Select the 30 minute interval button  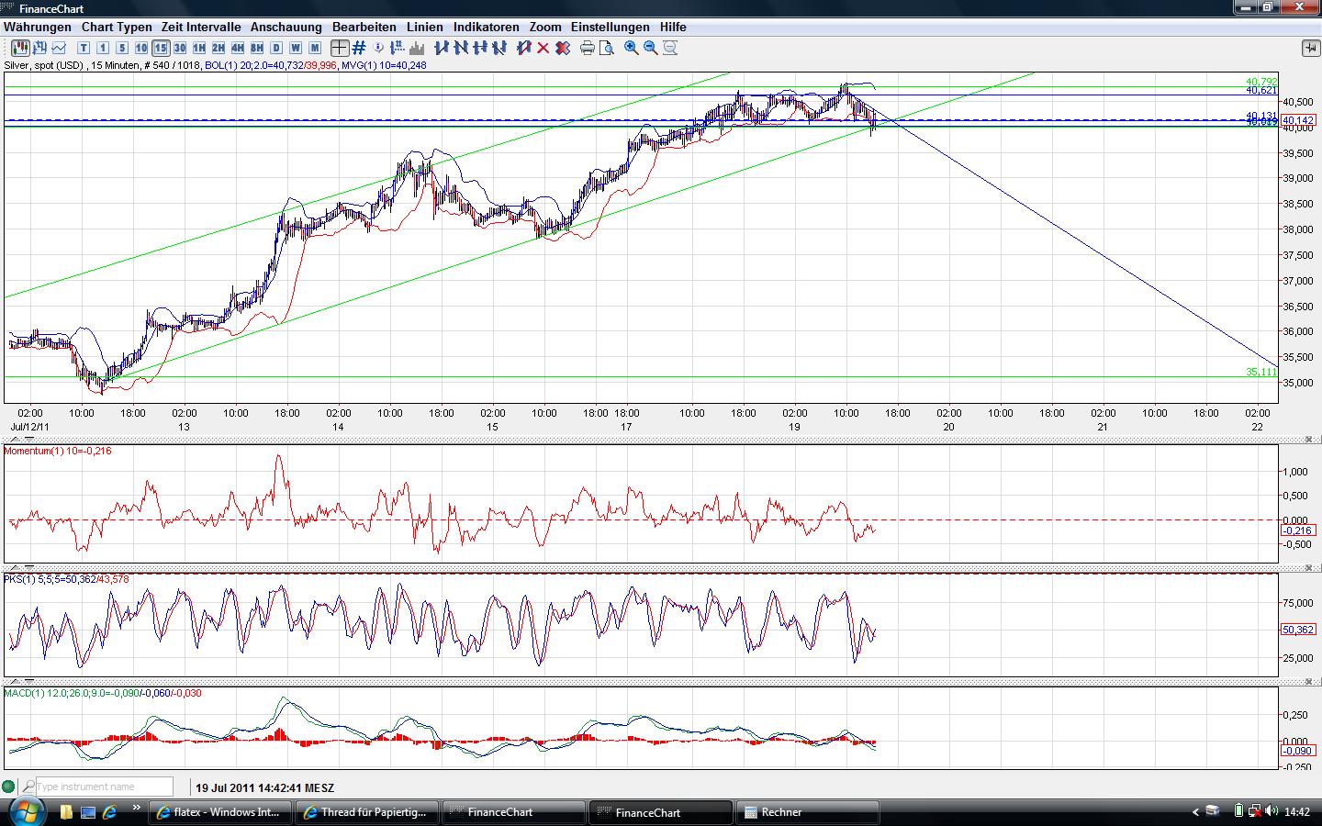pyautogui.click(x=180, y=48)
